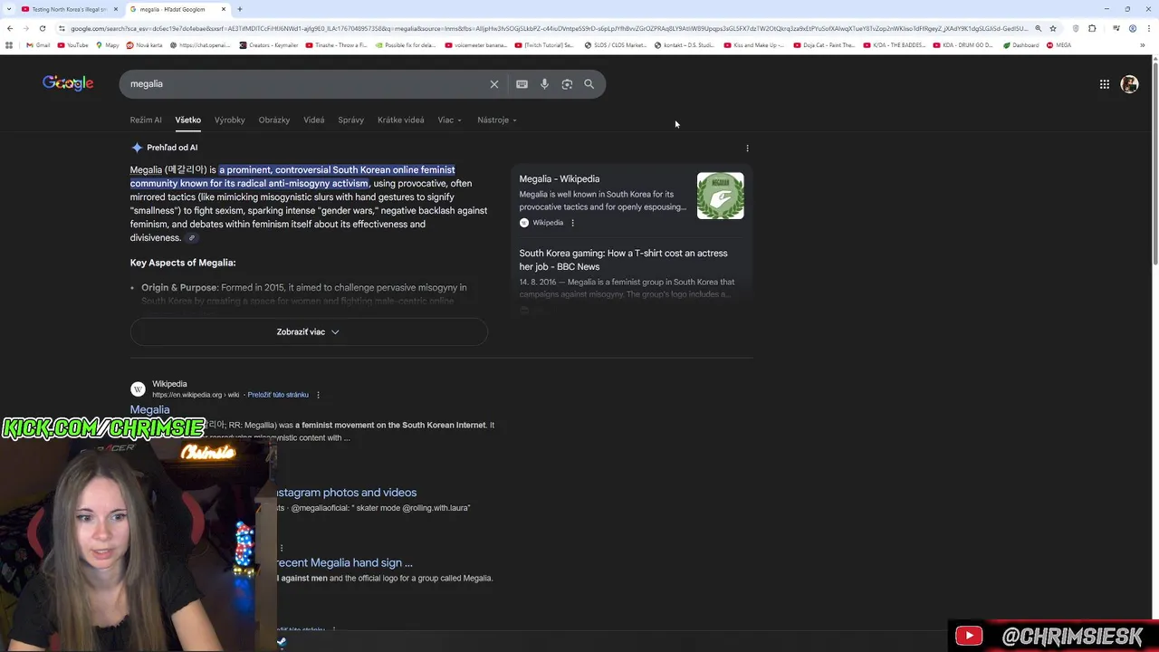Screen dimensions: 1159x652
Task: Click the Megalia logo thumbnail
Action: [721, 196]
